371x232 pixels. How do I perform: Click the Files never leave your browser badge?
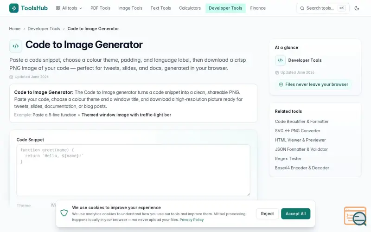313,84
